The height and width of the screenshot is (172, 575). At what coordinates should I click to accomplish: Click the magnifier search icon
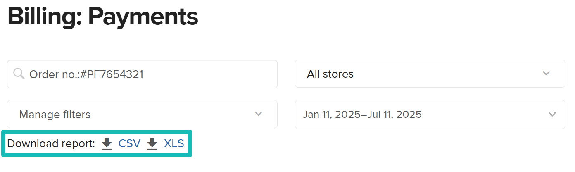[19, 74]
